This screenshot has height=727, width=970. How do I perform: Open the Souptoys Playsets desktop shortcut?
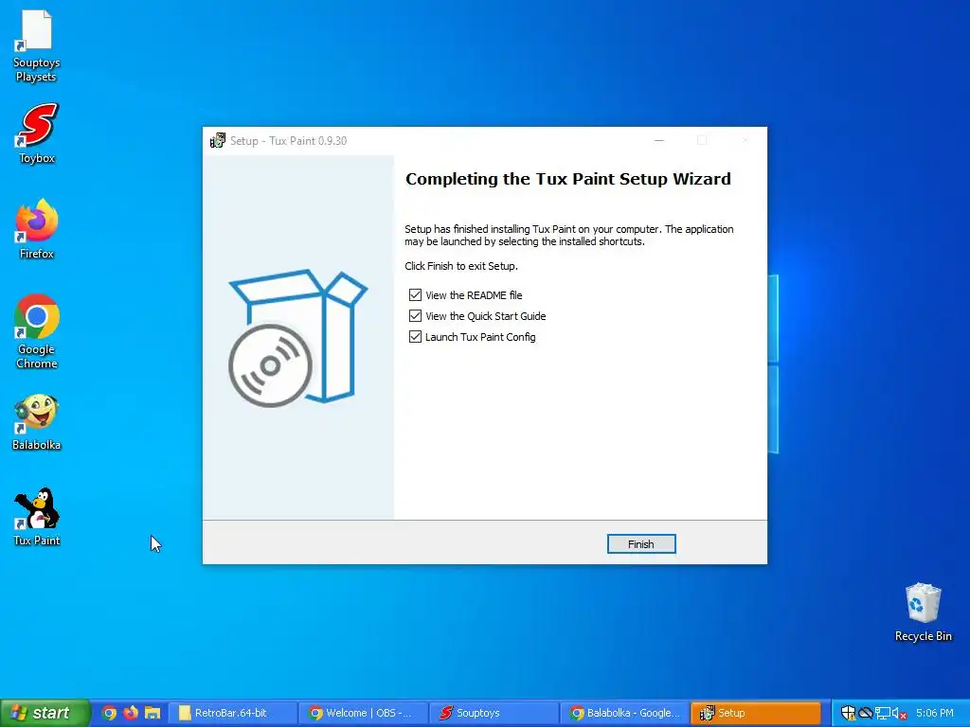point(36,45)
